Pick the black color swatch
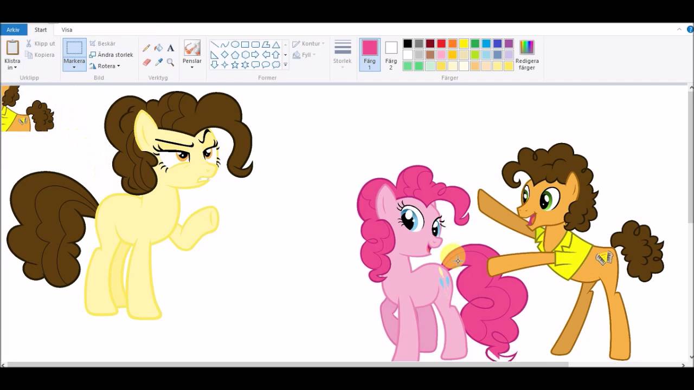Image resolution: width=694 pixels, height=390 pixels. pos(408,44)
